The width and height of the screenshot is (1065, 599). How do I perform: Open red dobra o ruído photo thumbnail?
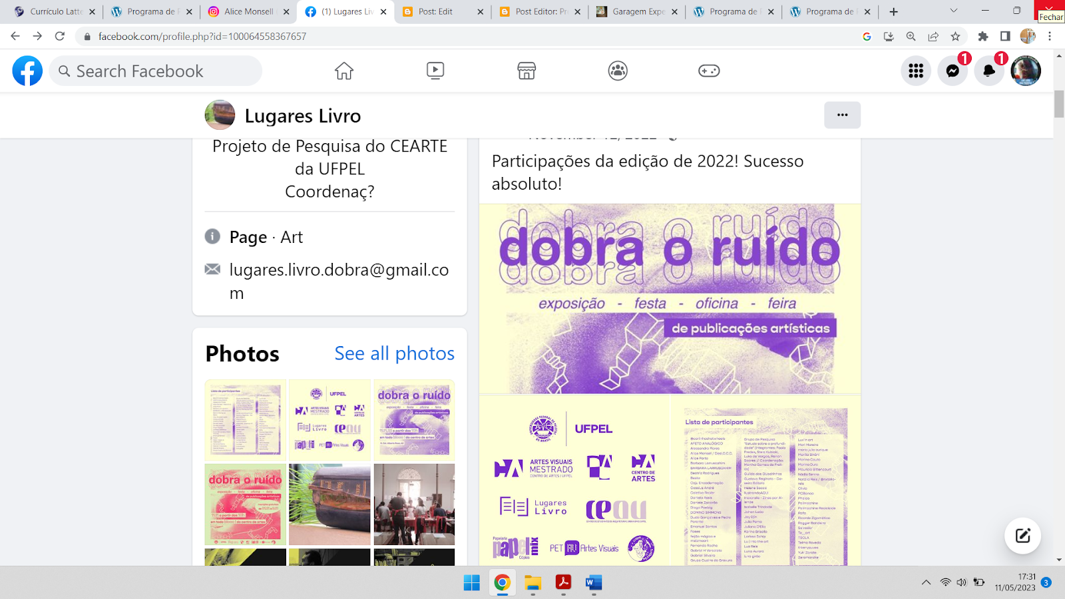tap(245, 504)
